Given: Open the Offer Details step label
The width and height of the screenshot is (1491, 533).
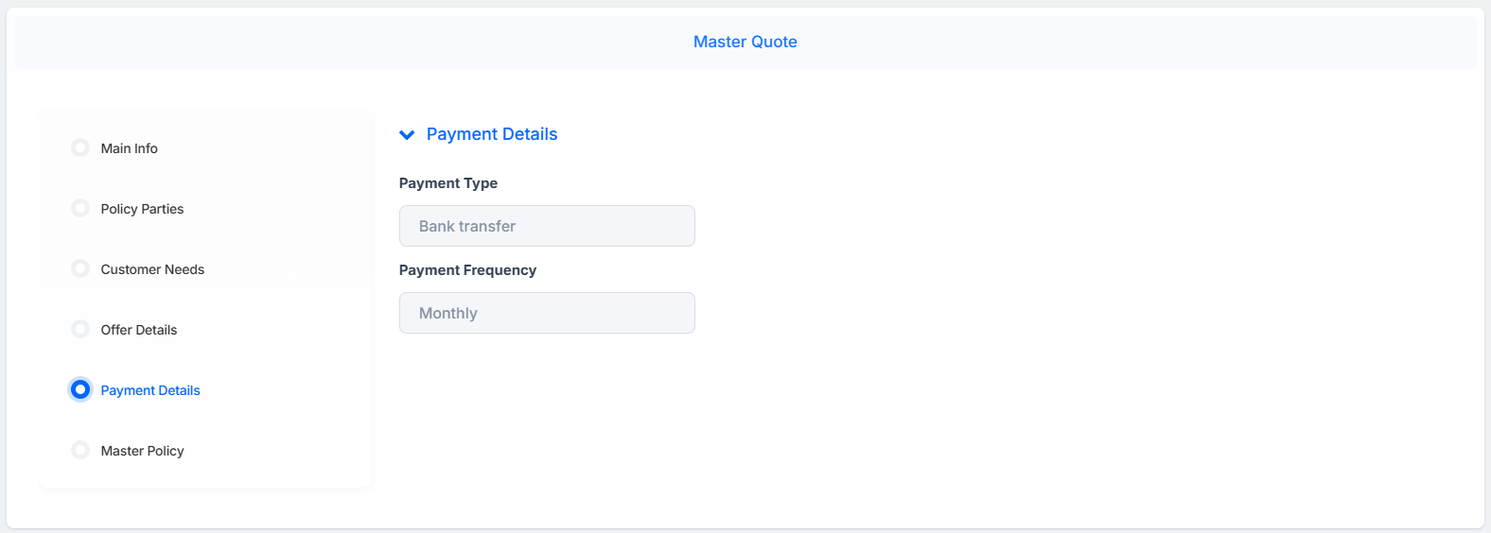Looking at the screenshot, I should point(139,330).
